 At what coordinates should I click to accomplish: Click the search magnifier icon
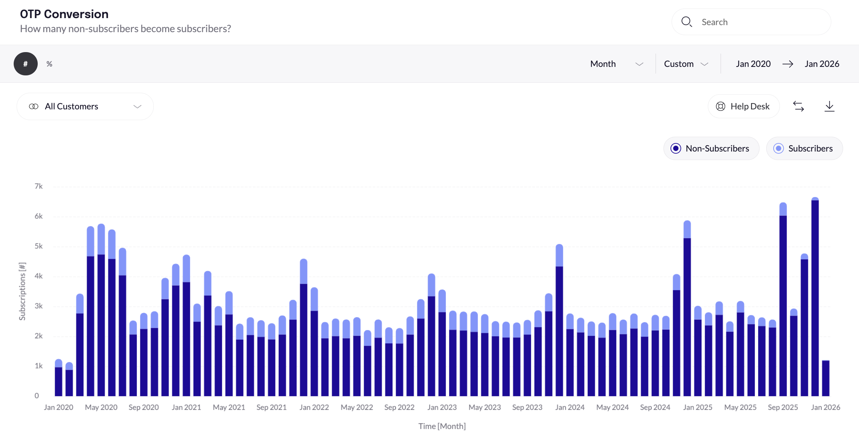(686, 22)
